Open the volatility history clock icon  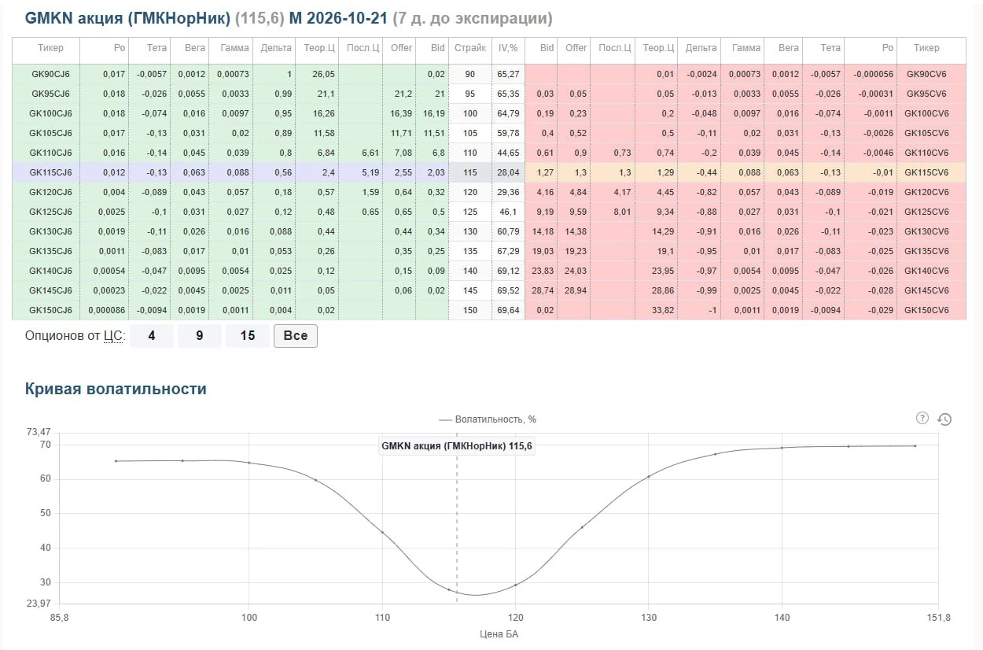(945, 419)
